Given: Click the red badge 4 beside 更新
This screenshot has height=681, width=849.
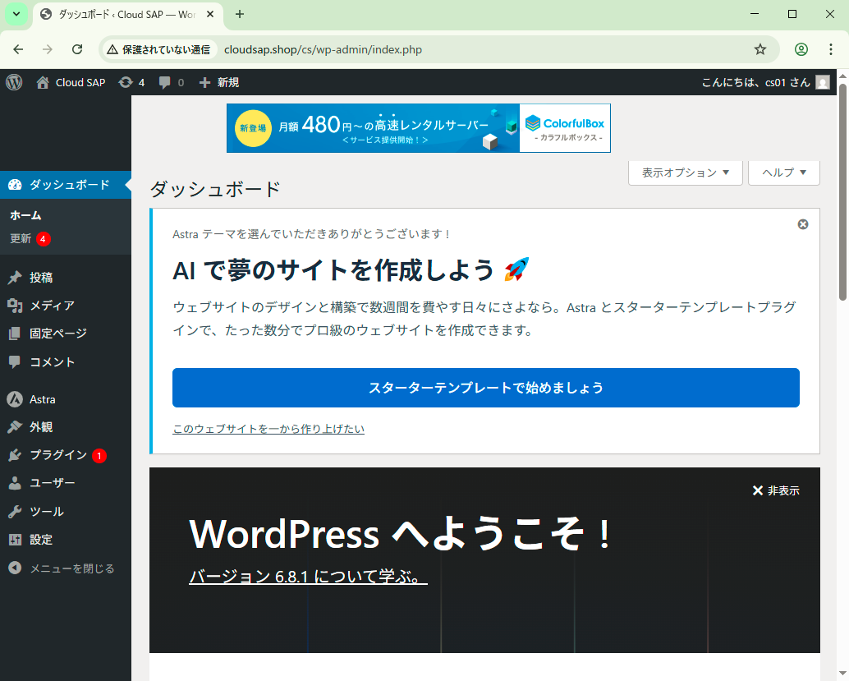Looking at the screenshot, I should tap(44, 239).
